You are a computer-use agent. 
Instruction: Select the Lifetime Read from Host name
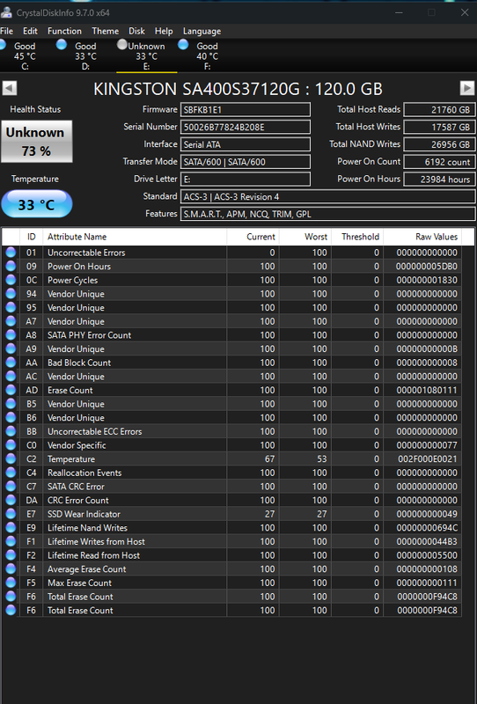click(93, 555)
